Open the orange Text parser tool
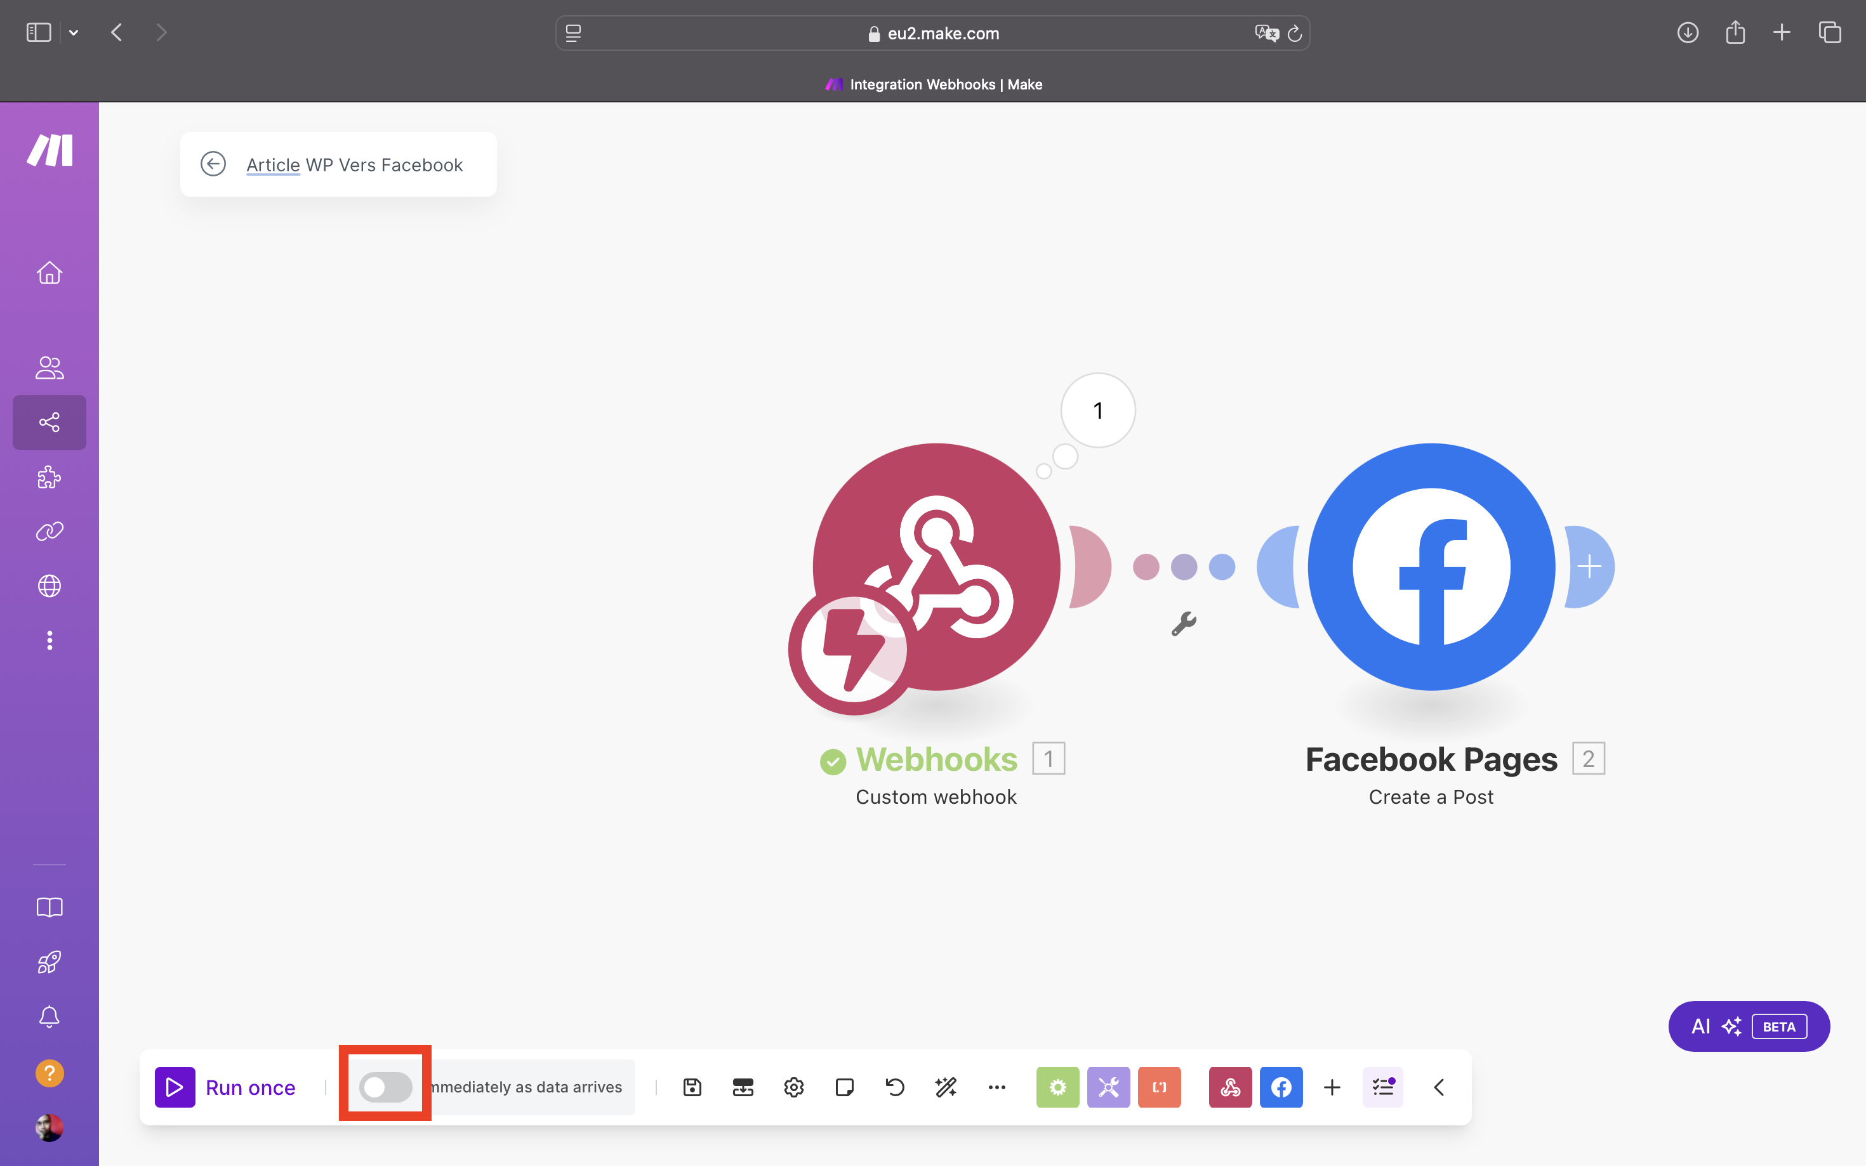Viewport: 1866px width, 1166px height. (x=1160, y=1087)
